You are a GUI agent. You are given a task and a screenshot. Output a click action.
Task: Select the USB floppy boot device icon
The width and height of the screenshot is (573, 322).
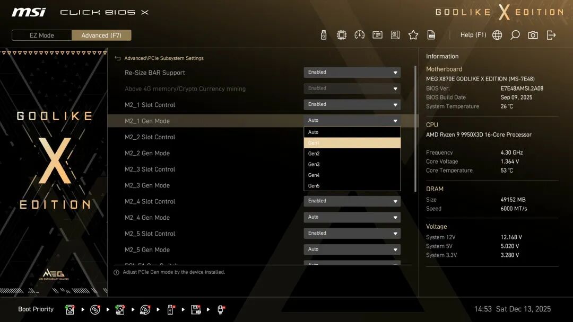195,310
